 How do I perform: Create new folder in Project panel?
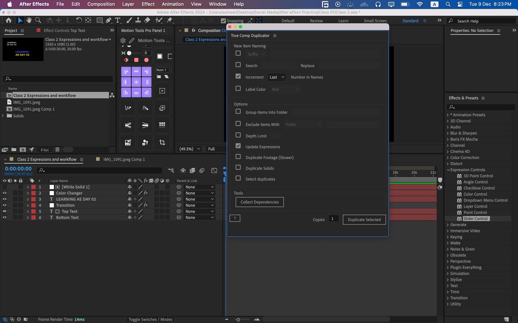[14, 149]
